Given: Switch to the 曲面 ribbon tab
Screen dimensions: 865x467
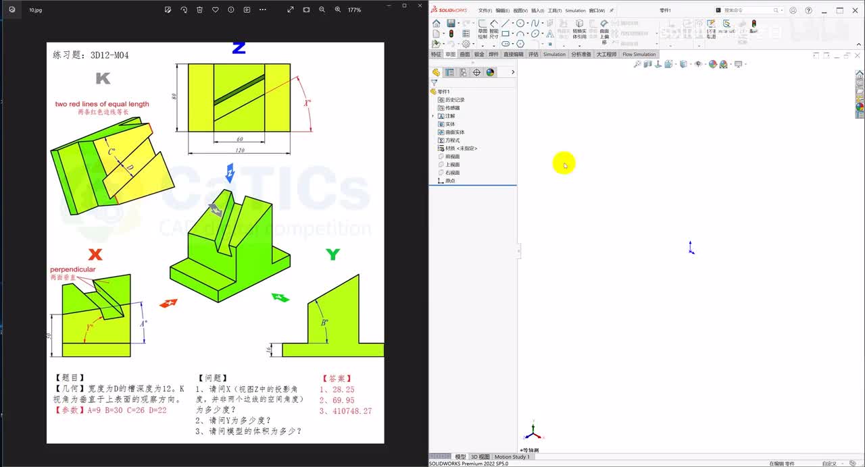Looking at the screenshot, I should (x=465, y=54).
